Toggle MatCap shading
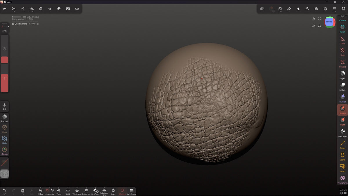The width and height of the screenshot is (348, 196). 122,191
